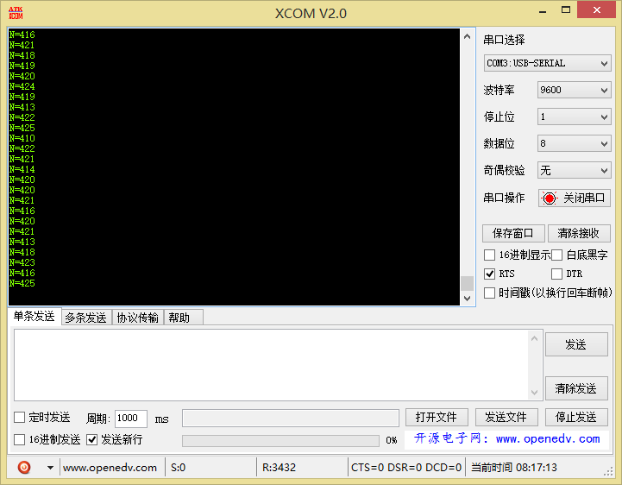Close the XCOM V2.0 window
The width and height of the screenshot is (622, 485).
pos(596,10)
